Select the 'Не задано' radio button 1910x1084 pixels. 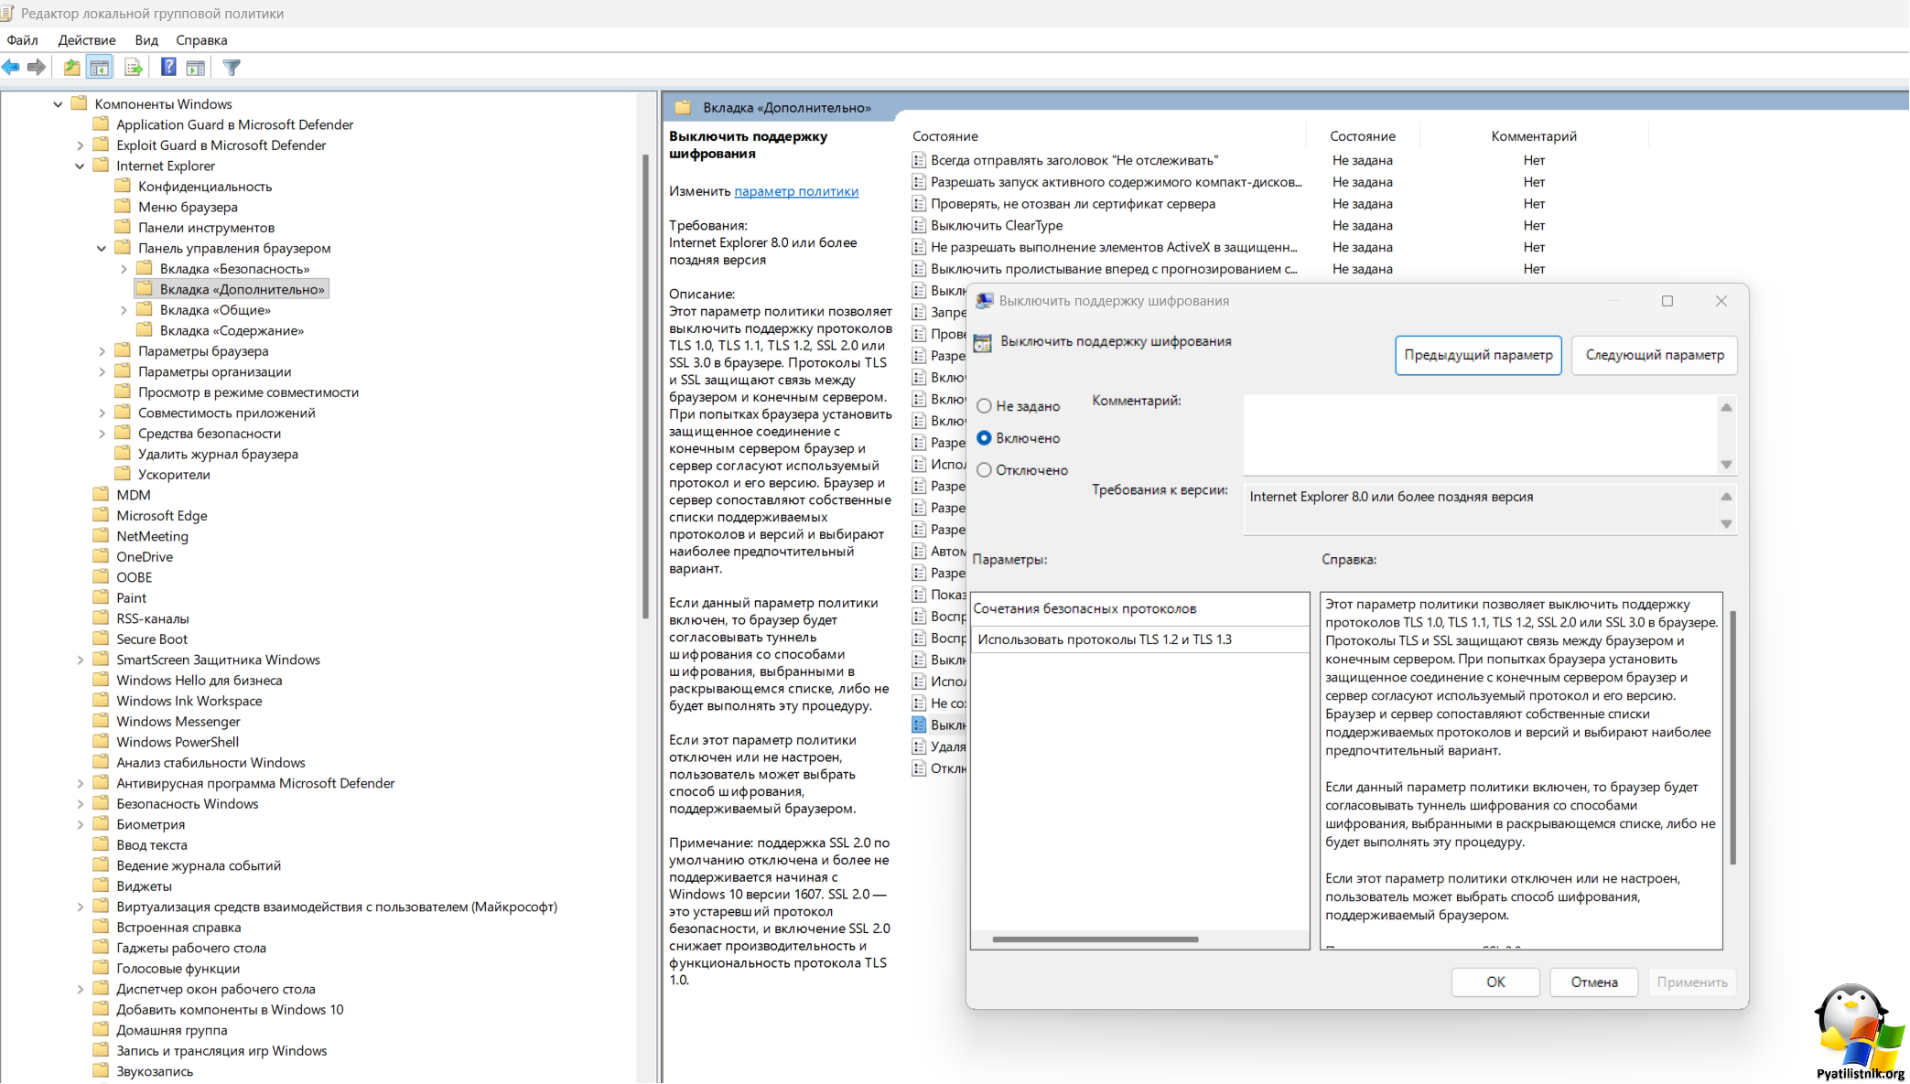coord(985,406)
